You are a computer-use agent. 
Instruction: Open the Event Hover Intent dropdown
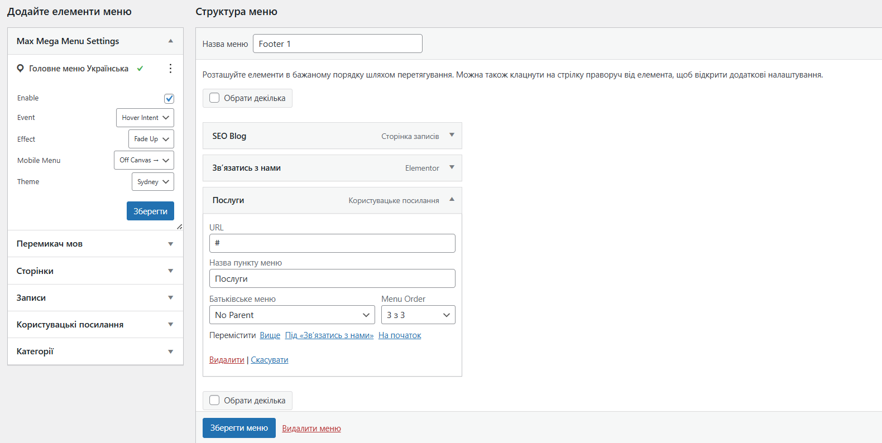pos(145,118)
